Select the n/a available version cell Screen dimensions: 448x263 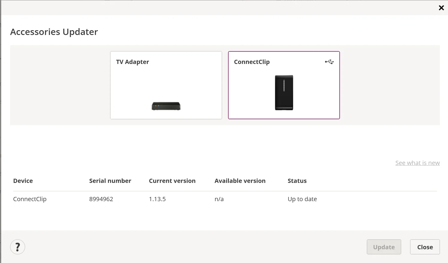pyautogui.click(x=219, y=199)
